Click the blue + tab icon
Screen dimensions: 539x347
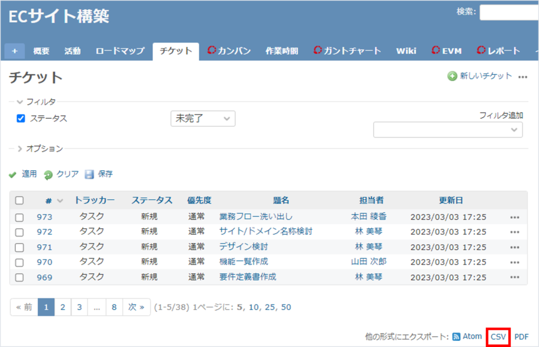pyautogui.click(x=14, y=51)
